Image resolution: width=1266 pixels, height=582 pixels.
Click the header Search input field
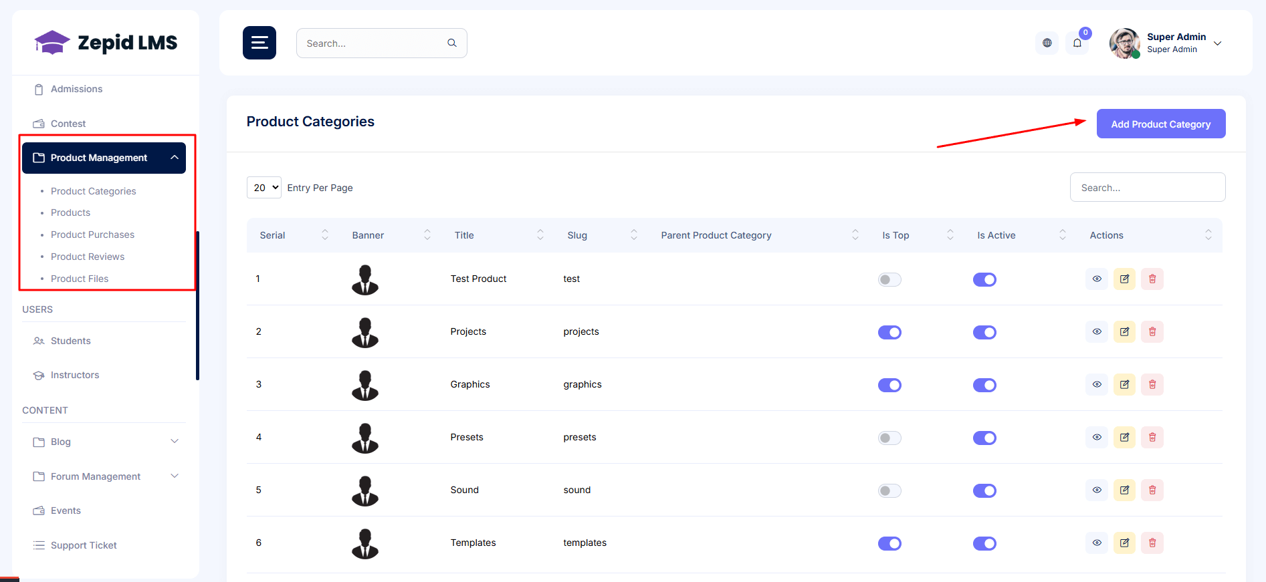point(382,43)
